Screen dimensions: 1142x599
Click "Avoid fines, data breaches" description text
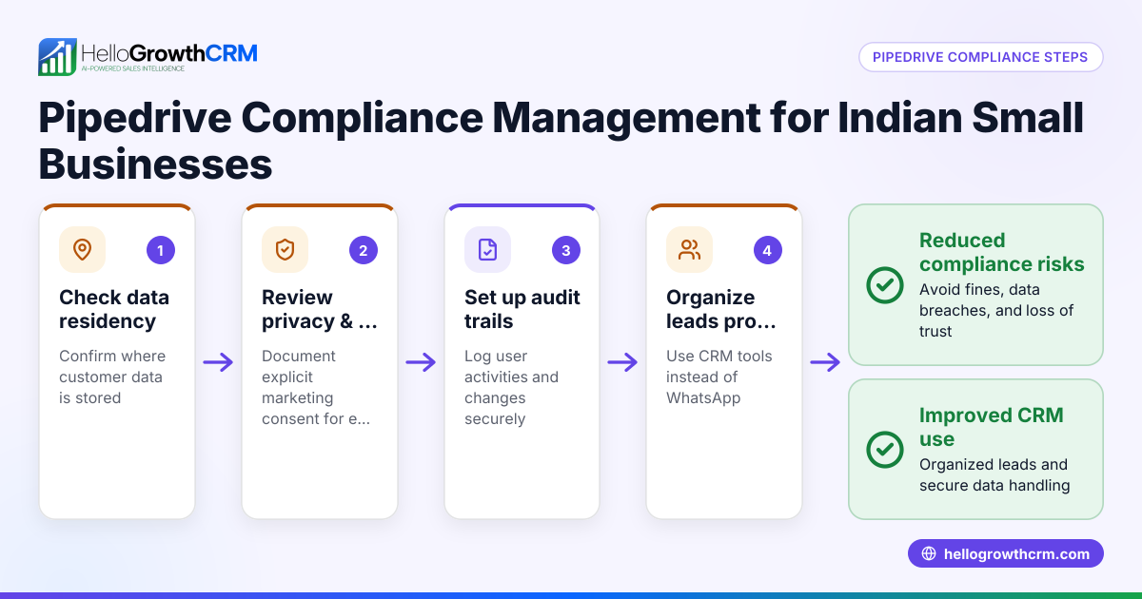point(996,310)
